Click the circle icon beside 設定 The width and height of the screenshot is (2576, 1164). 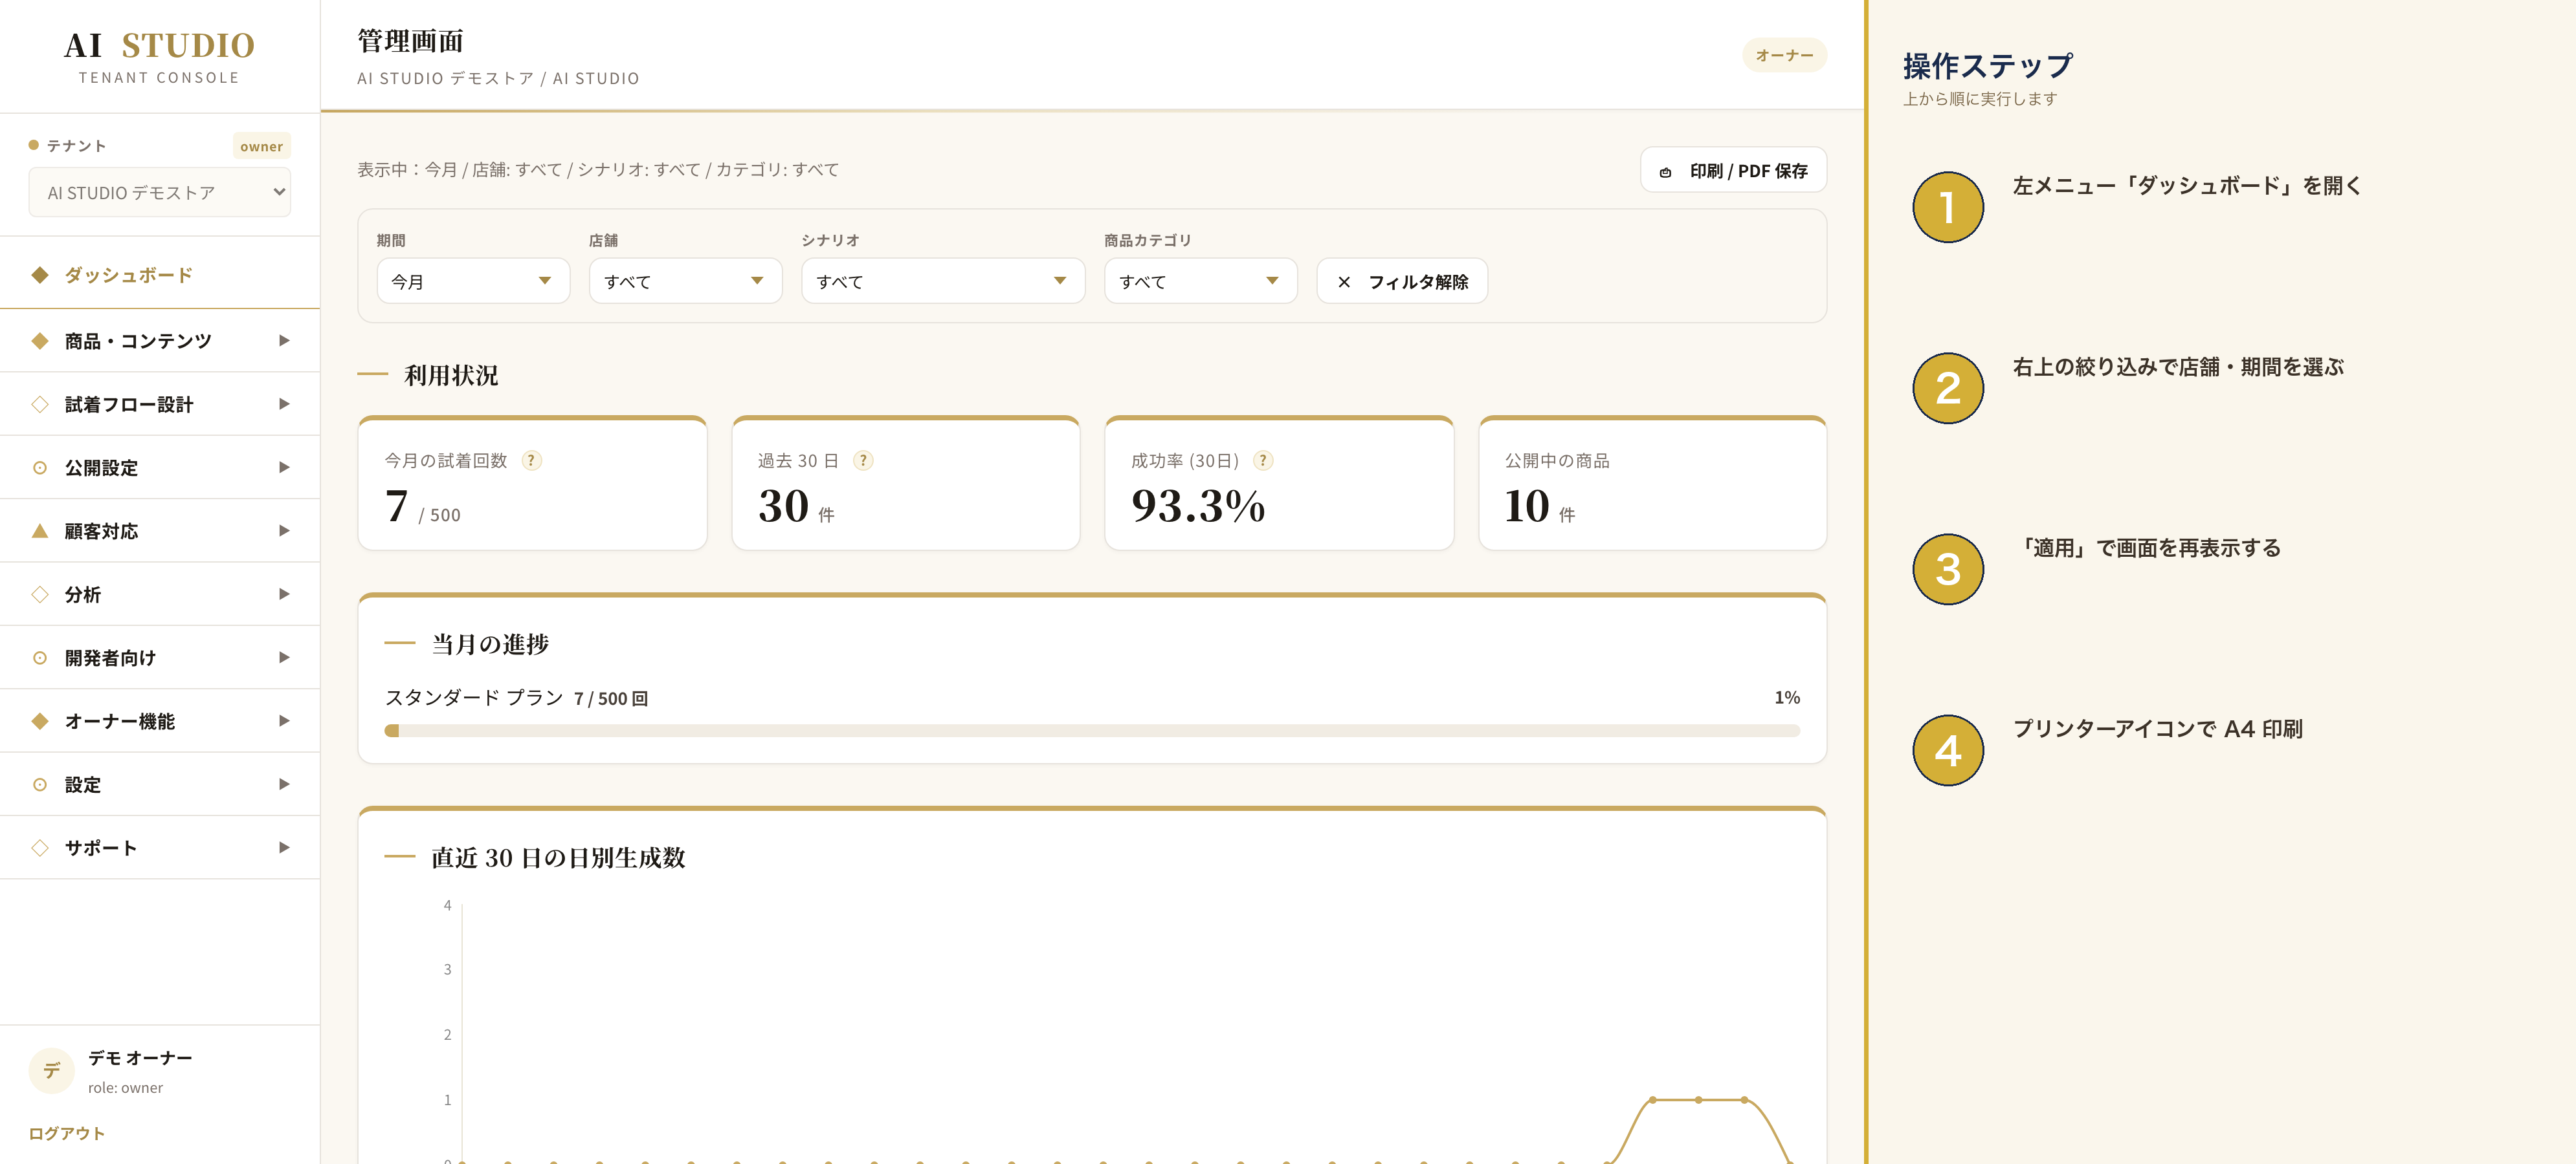coord(40,784)
